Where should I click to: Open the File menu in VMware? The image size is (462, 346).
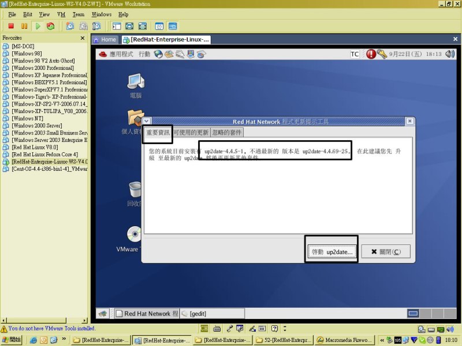pyautogui.click(x=12, y=14)
